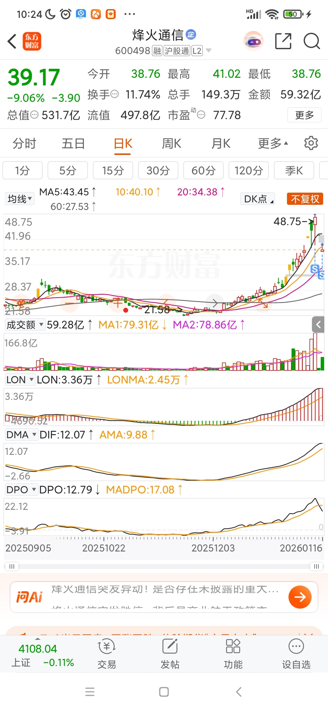Switch to 月K tab

pyautogui.click(x=221, y=143)
